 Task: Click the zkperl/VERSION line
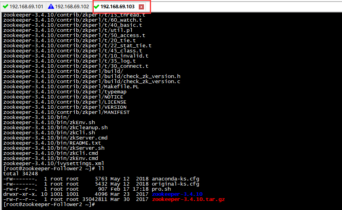click(x=65, y=107)
